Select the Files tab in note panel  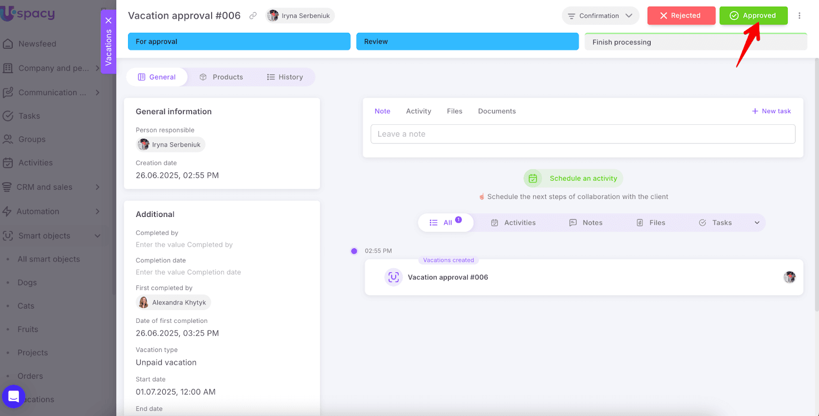454,111
